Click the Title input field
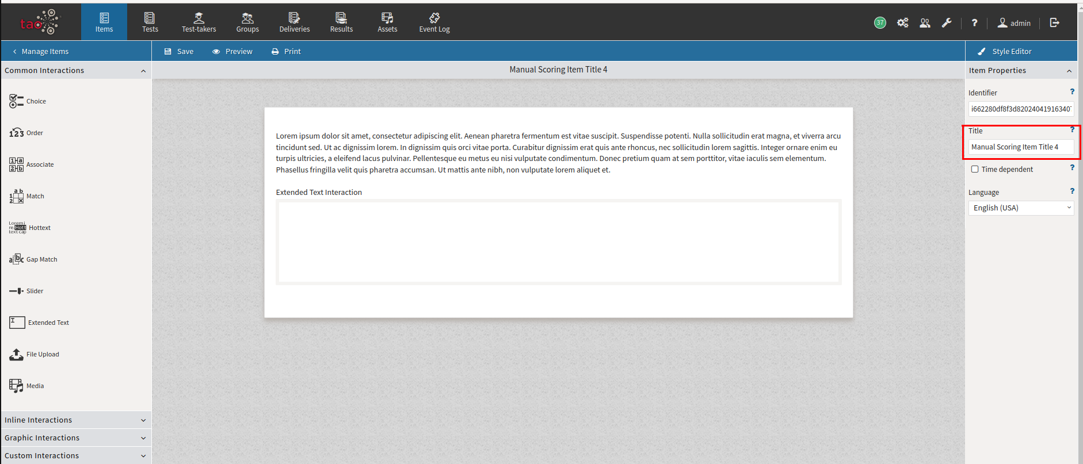Viewport: 1083px width, 464px height. point(1020,147)
